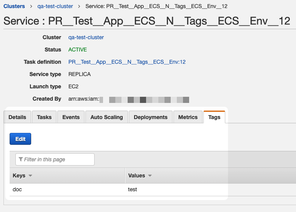The height and width of the screenshot is (212, 296).
Task: Open qa-test-cluster link in Cluster row
Action: (86, 37)
